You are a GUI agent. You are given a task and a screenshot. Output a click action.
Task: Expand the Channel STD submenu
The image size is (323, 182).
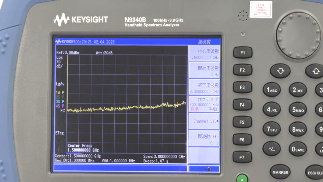coord(204,121)
